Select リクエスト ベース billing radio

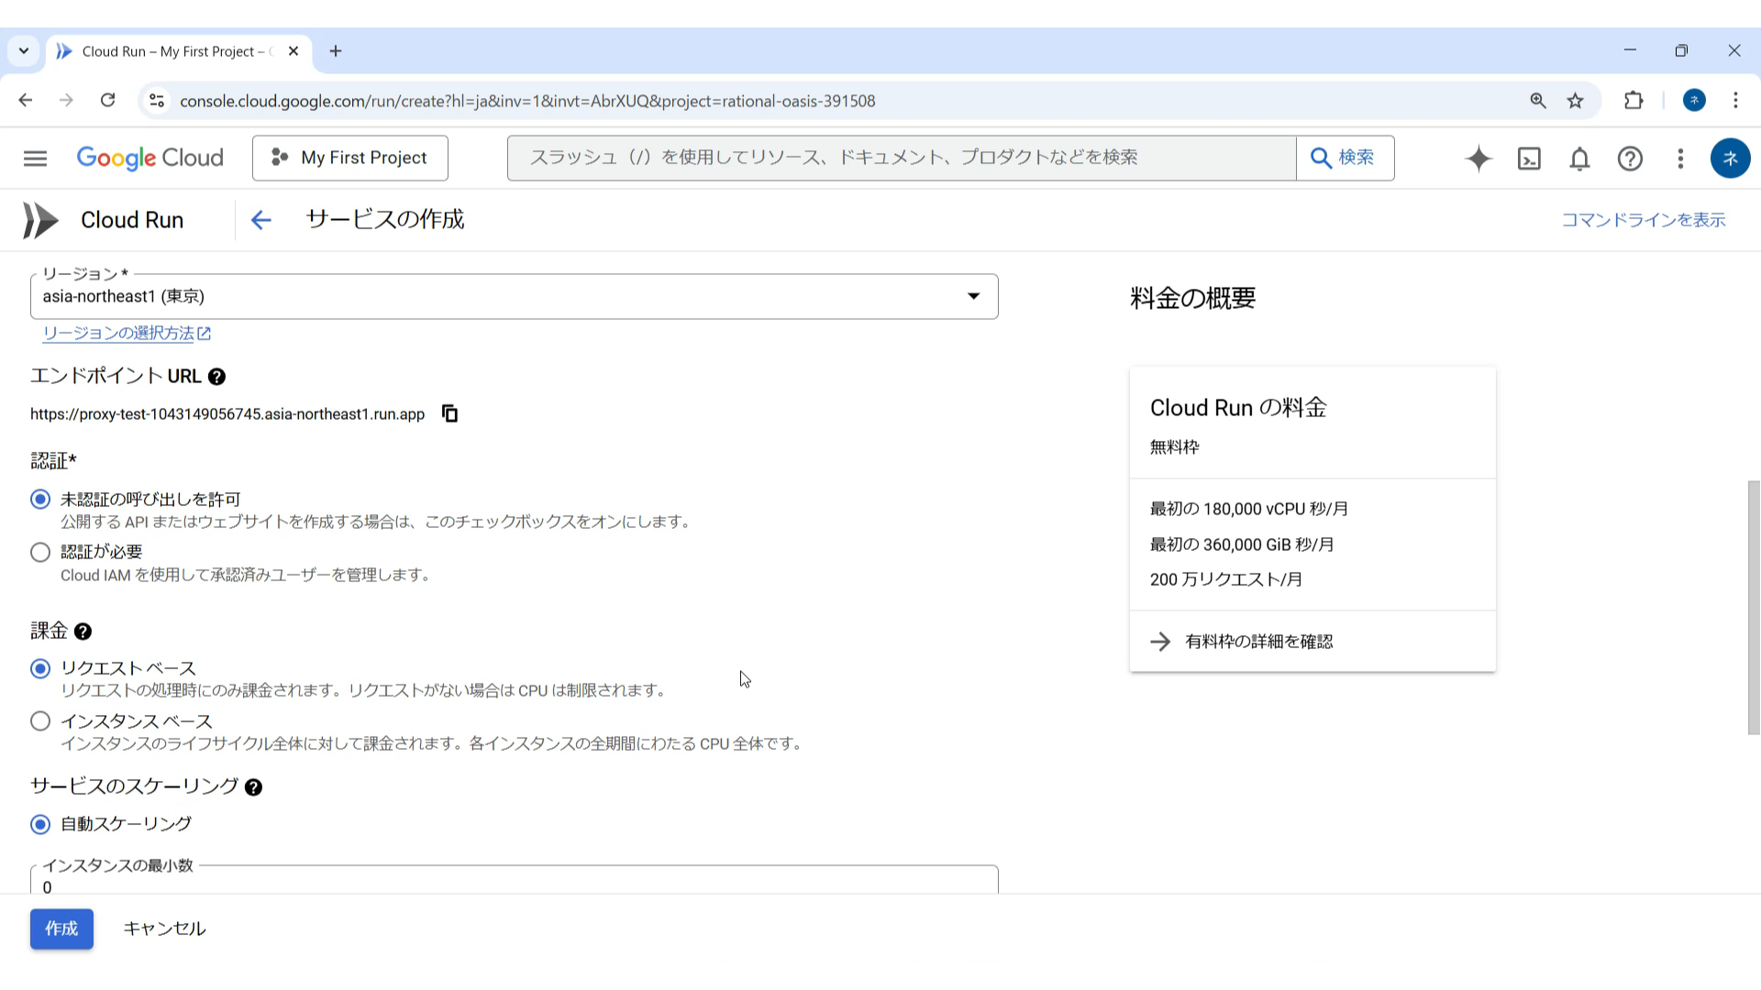(x=40, y=668)
